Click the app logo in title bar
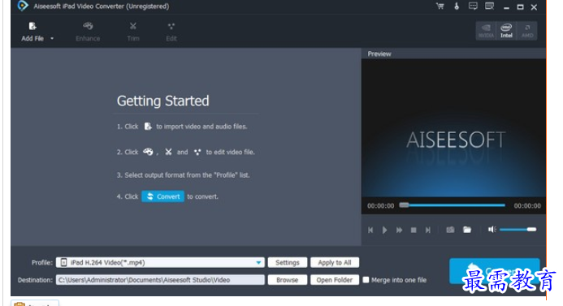The image size is (563, 306). (x=22, y=6)
